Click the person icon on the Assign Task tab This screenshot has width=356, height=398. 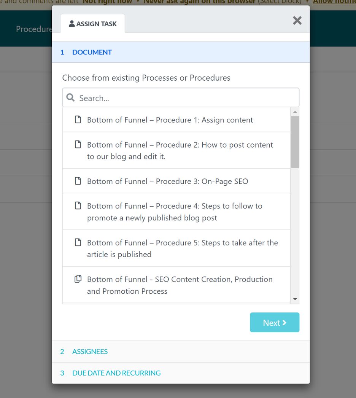[72, 24]
